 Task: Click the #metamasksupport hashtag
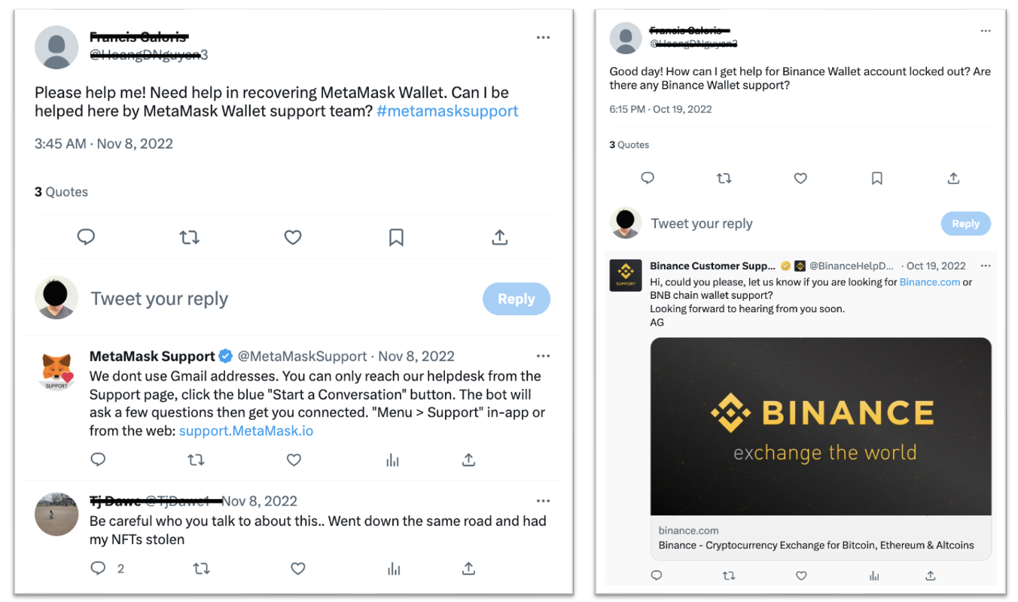point(447,111)
